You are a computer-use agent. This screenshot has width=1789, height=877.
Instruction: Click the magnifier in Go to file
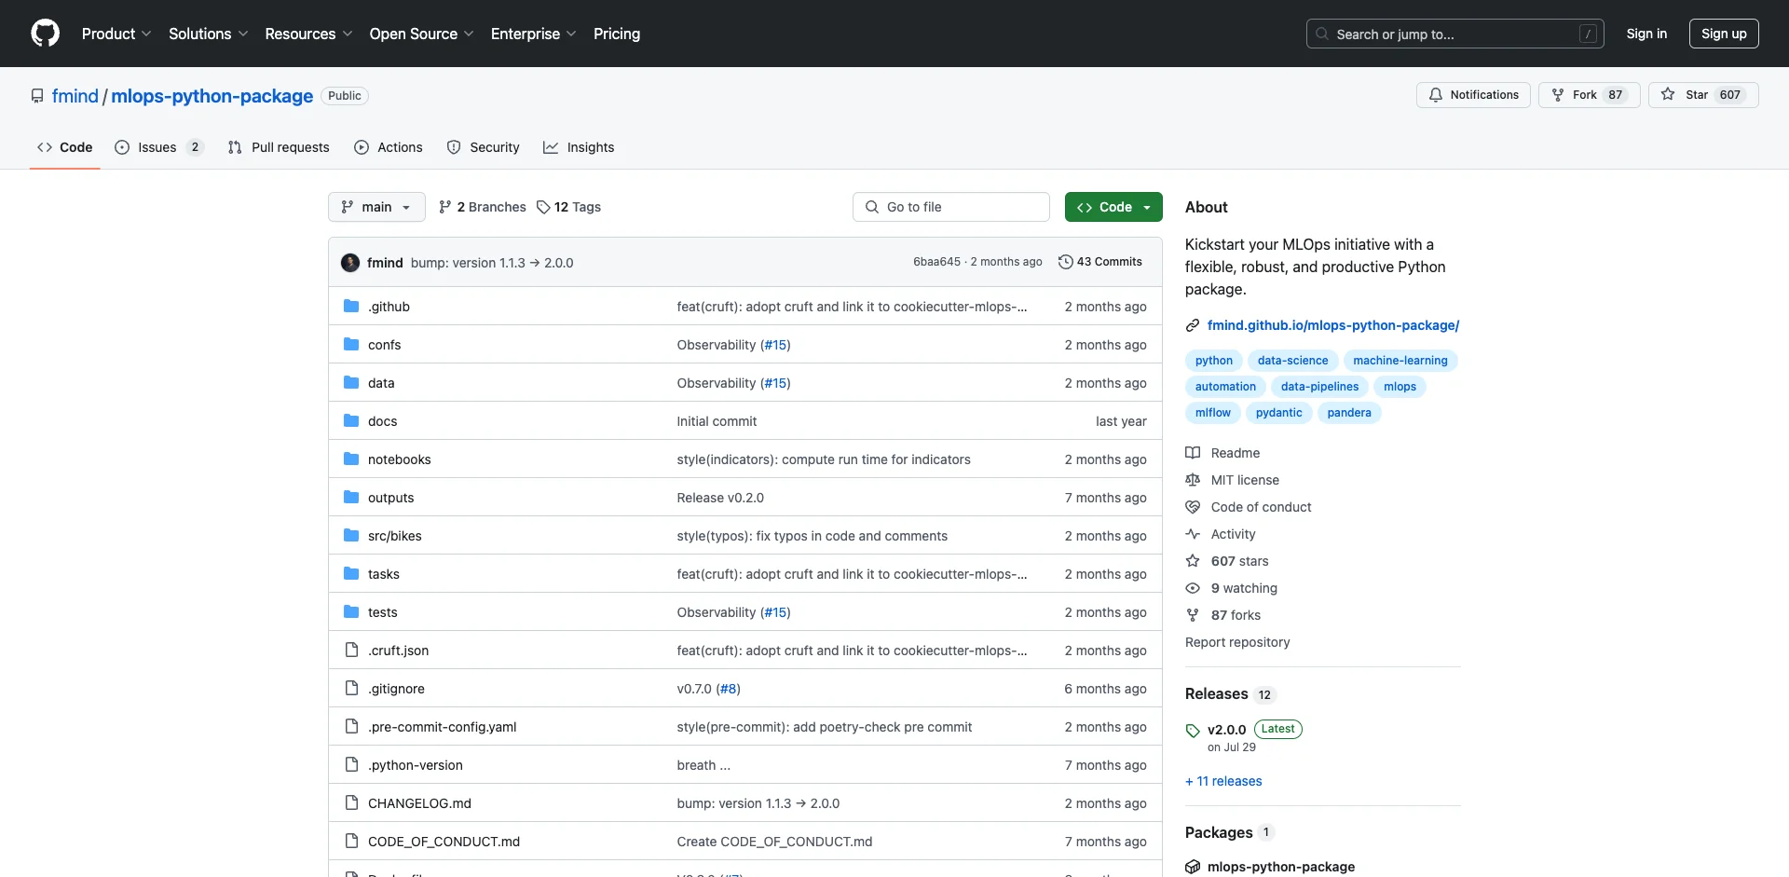pos(872,207)
